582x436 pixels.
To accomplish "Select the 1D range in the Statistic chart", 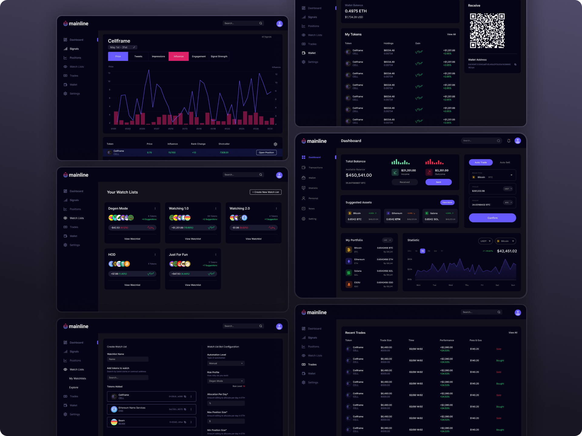I will pyautogui.click(x=416, y=251).
